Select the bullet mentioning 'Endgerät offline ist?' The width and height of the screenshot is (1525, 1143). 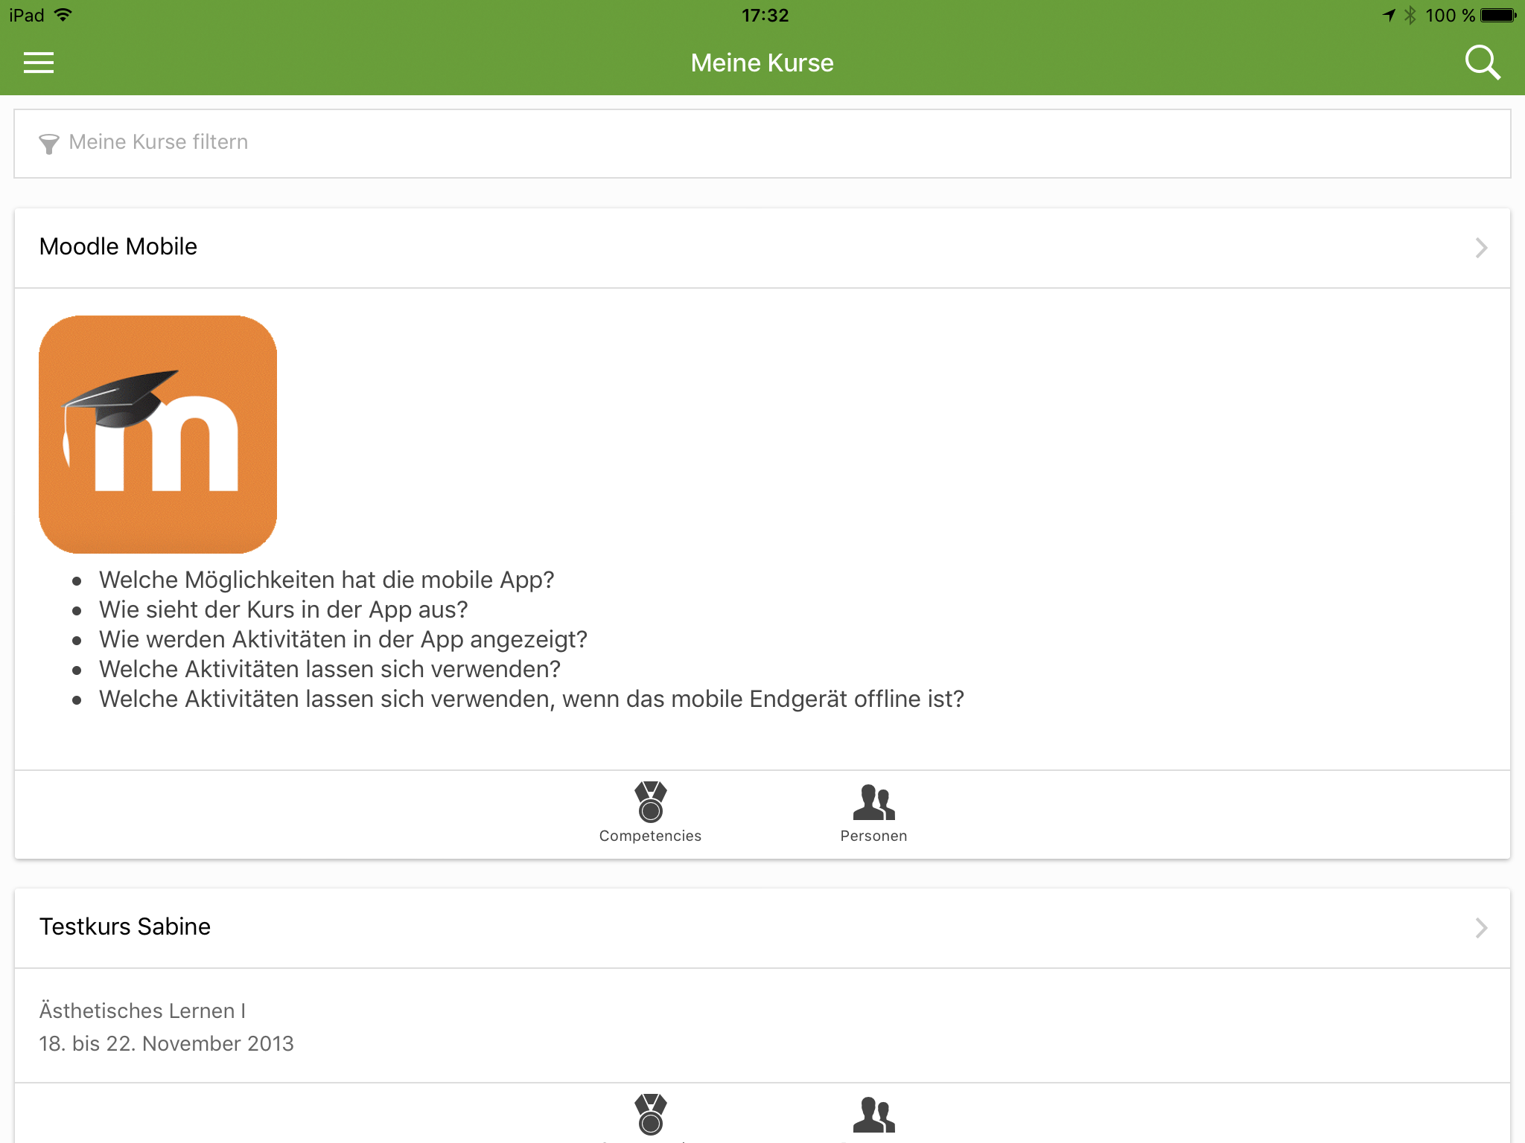(532, 699)
